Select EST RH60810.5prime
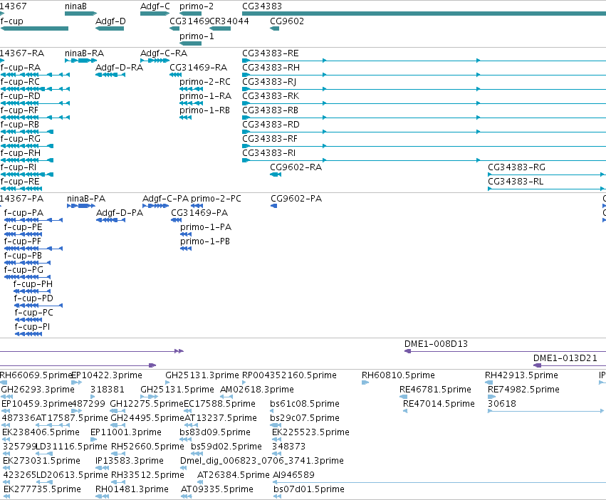Image resolution: width=606 pixels, height=500 pixels. (398, 375)
